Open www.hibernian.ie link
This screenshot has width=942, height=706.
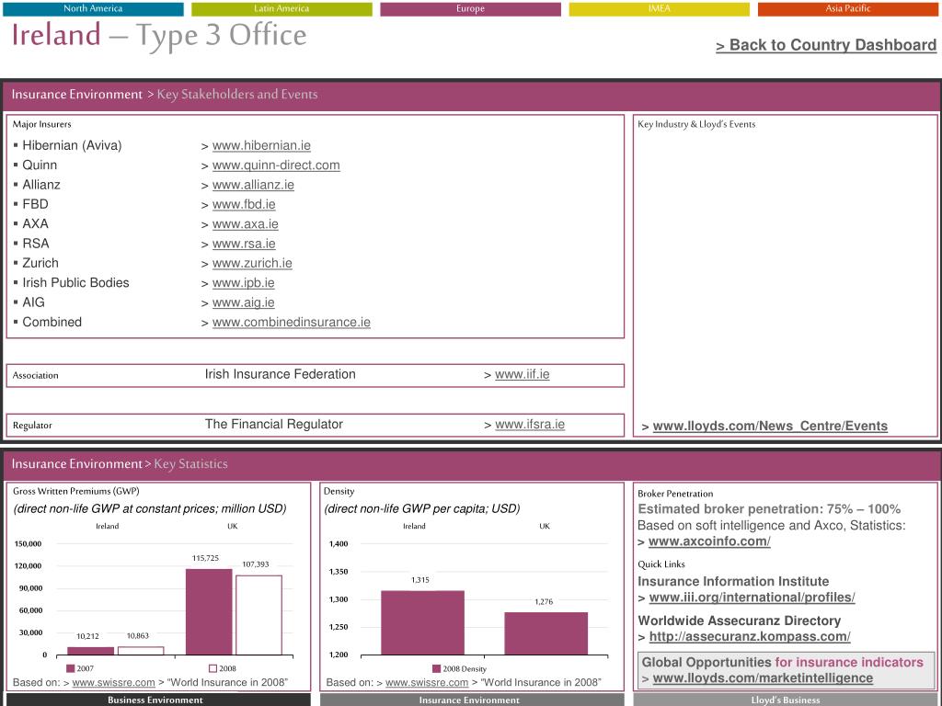pos(261,145)
